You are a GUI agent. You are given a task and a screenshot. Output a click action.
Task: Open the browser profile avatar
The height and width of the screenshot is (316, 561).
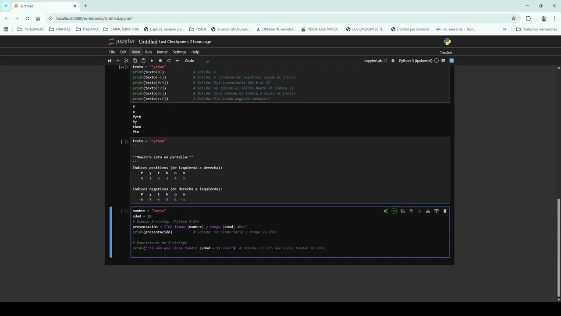544,18
